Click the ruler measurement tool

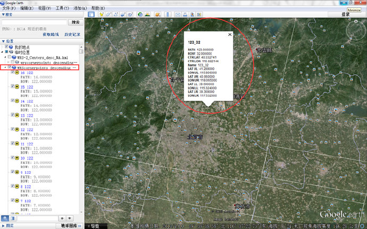tap(168, 14)
